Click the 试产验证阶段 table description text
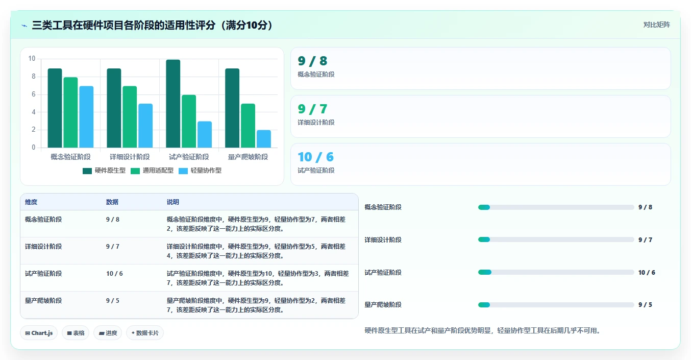The height and width of the screenshot is (360, 691). [258, 278]
